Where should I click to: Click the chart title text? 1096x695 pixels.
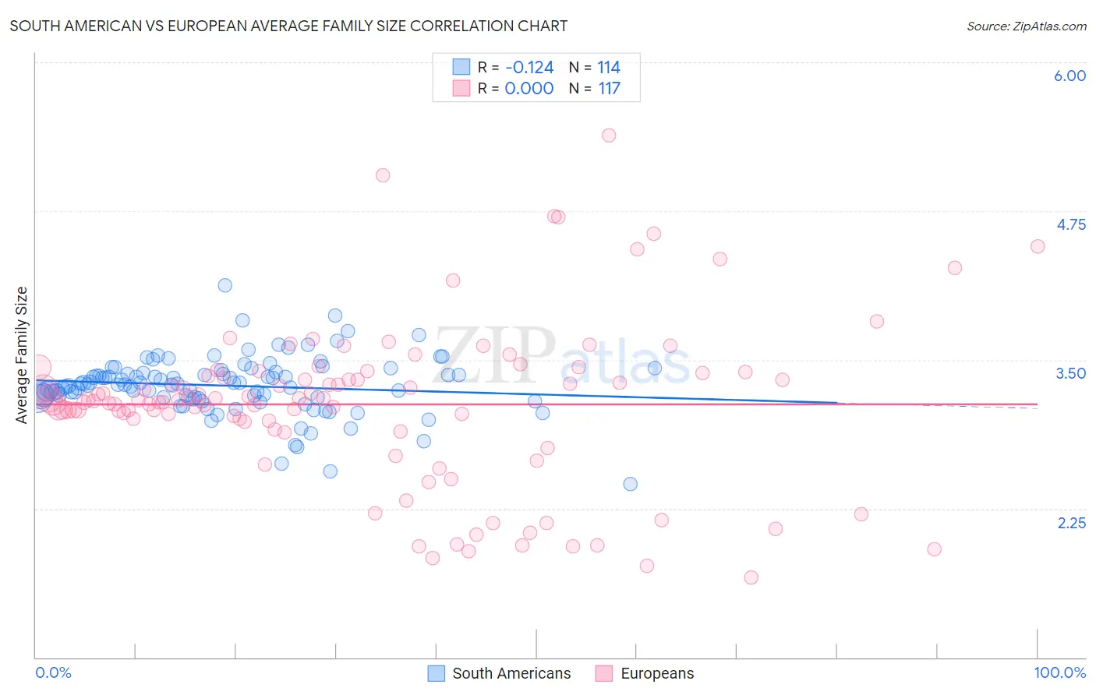click(288, 26)
